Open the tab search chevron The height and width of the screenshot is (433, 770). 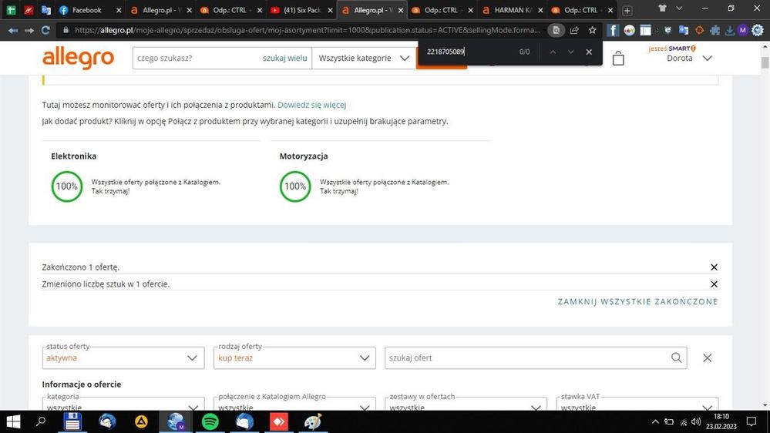679,8
